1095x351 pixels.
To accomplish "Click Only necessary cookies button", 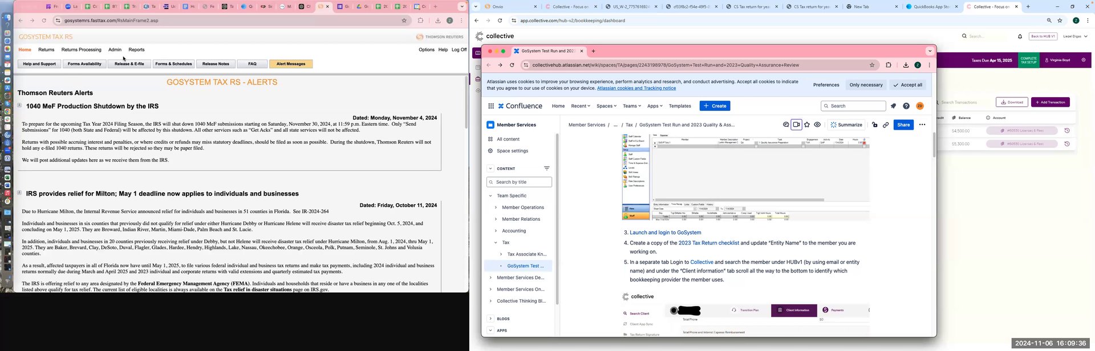I will click(866, 85).
